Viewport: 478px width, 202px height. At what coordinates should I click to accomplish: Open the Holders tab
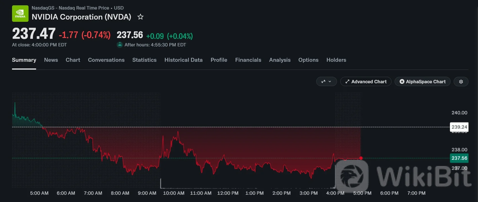coord(336,60)
